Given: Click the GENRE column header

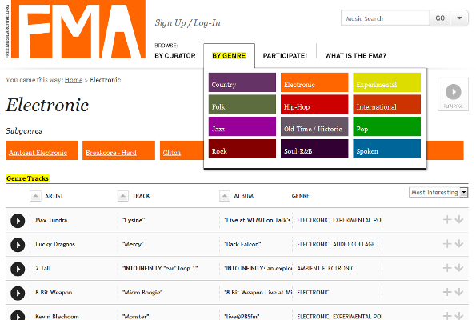Looking at the screenshot, I should pos(301,196).
